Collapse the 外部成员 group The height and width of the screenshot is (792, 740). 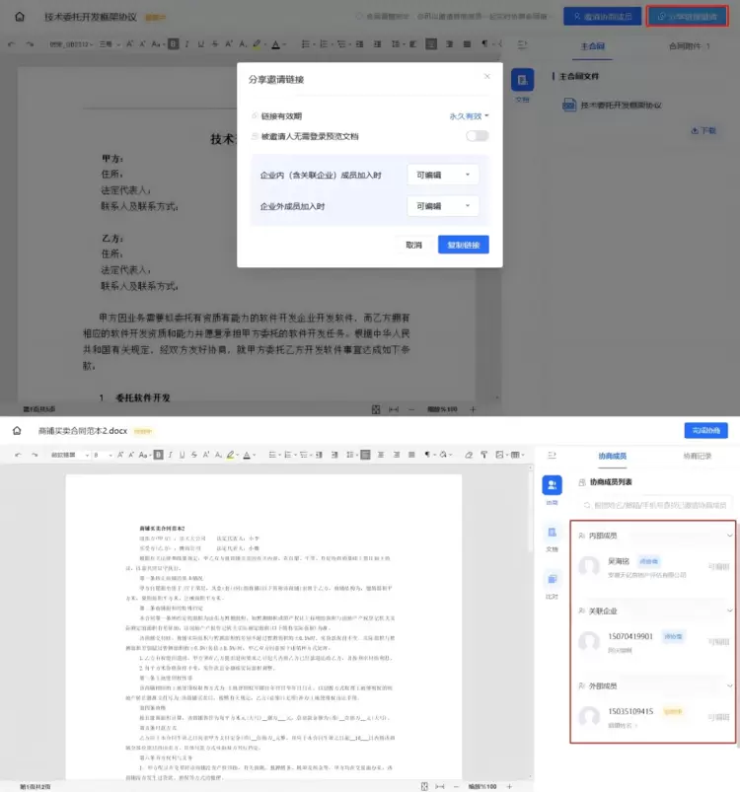729,683
